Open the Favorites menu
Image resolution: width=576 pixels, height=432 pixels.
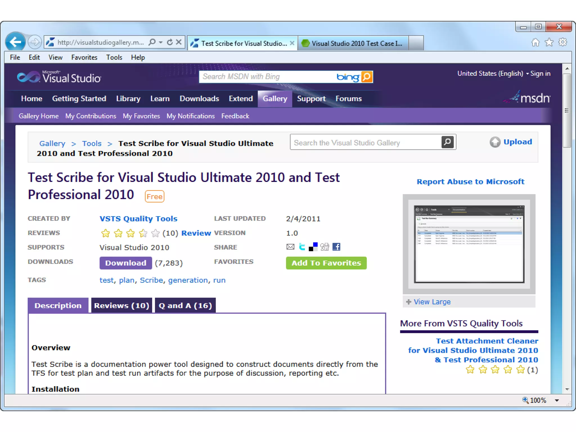84,57
